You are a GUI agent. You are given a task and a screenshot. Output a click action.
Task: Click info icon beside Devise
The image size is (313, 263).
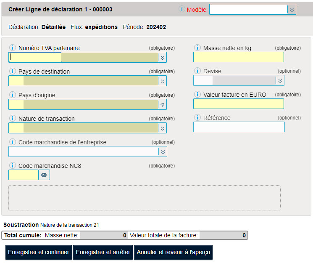click(x=197, y=71)
